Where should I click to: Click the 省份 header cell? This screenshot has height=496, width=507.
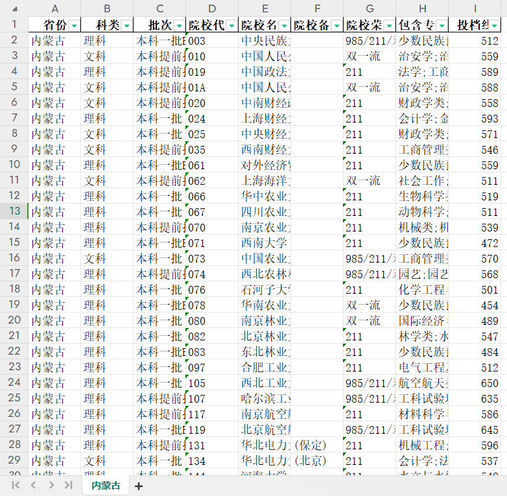click(x=54, y=25)
